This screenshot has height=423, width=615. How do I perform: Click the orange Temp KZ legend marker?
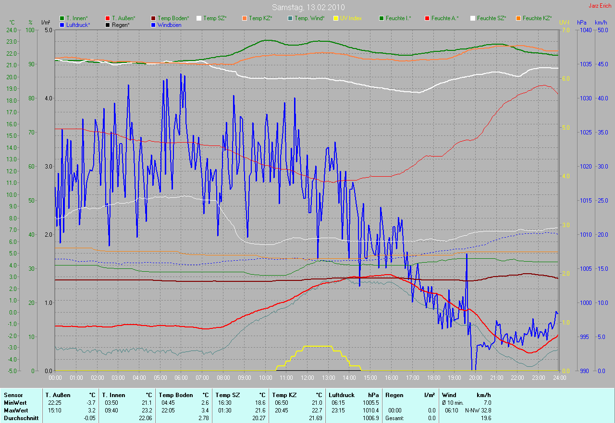[245, 18]
